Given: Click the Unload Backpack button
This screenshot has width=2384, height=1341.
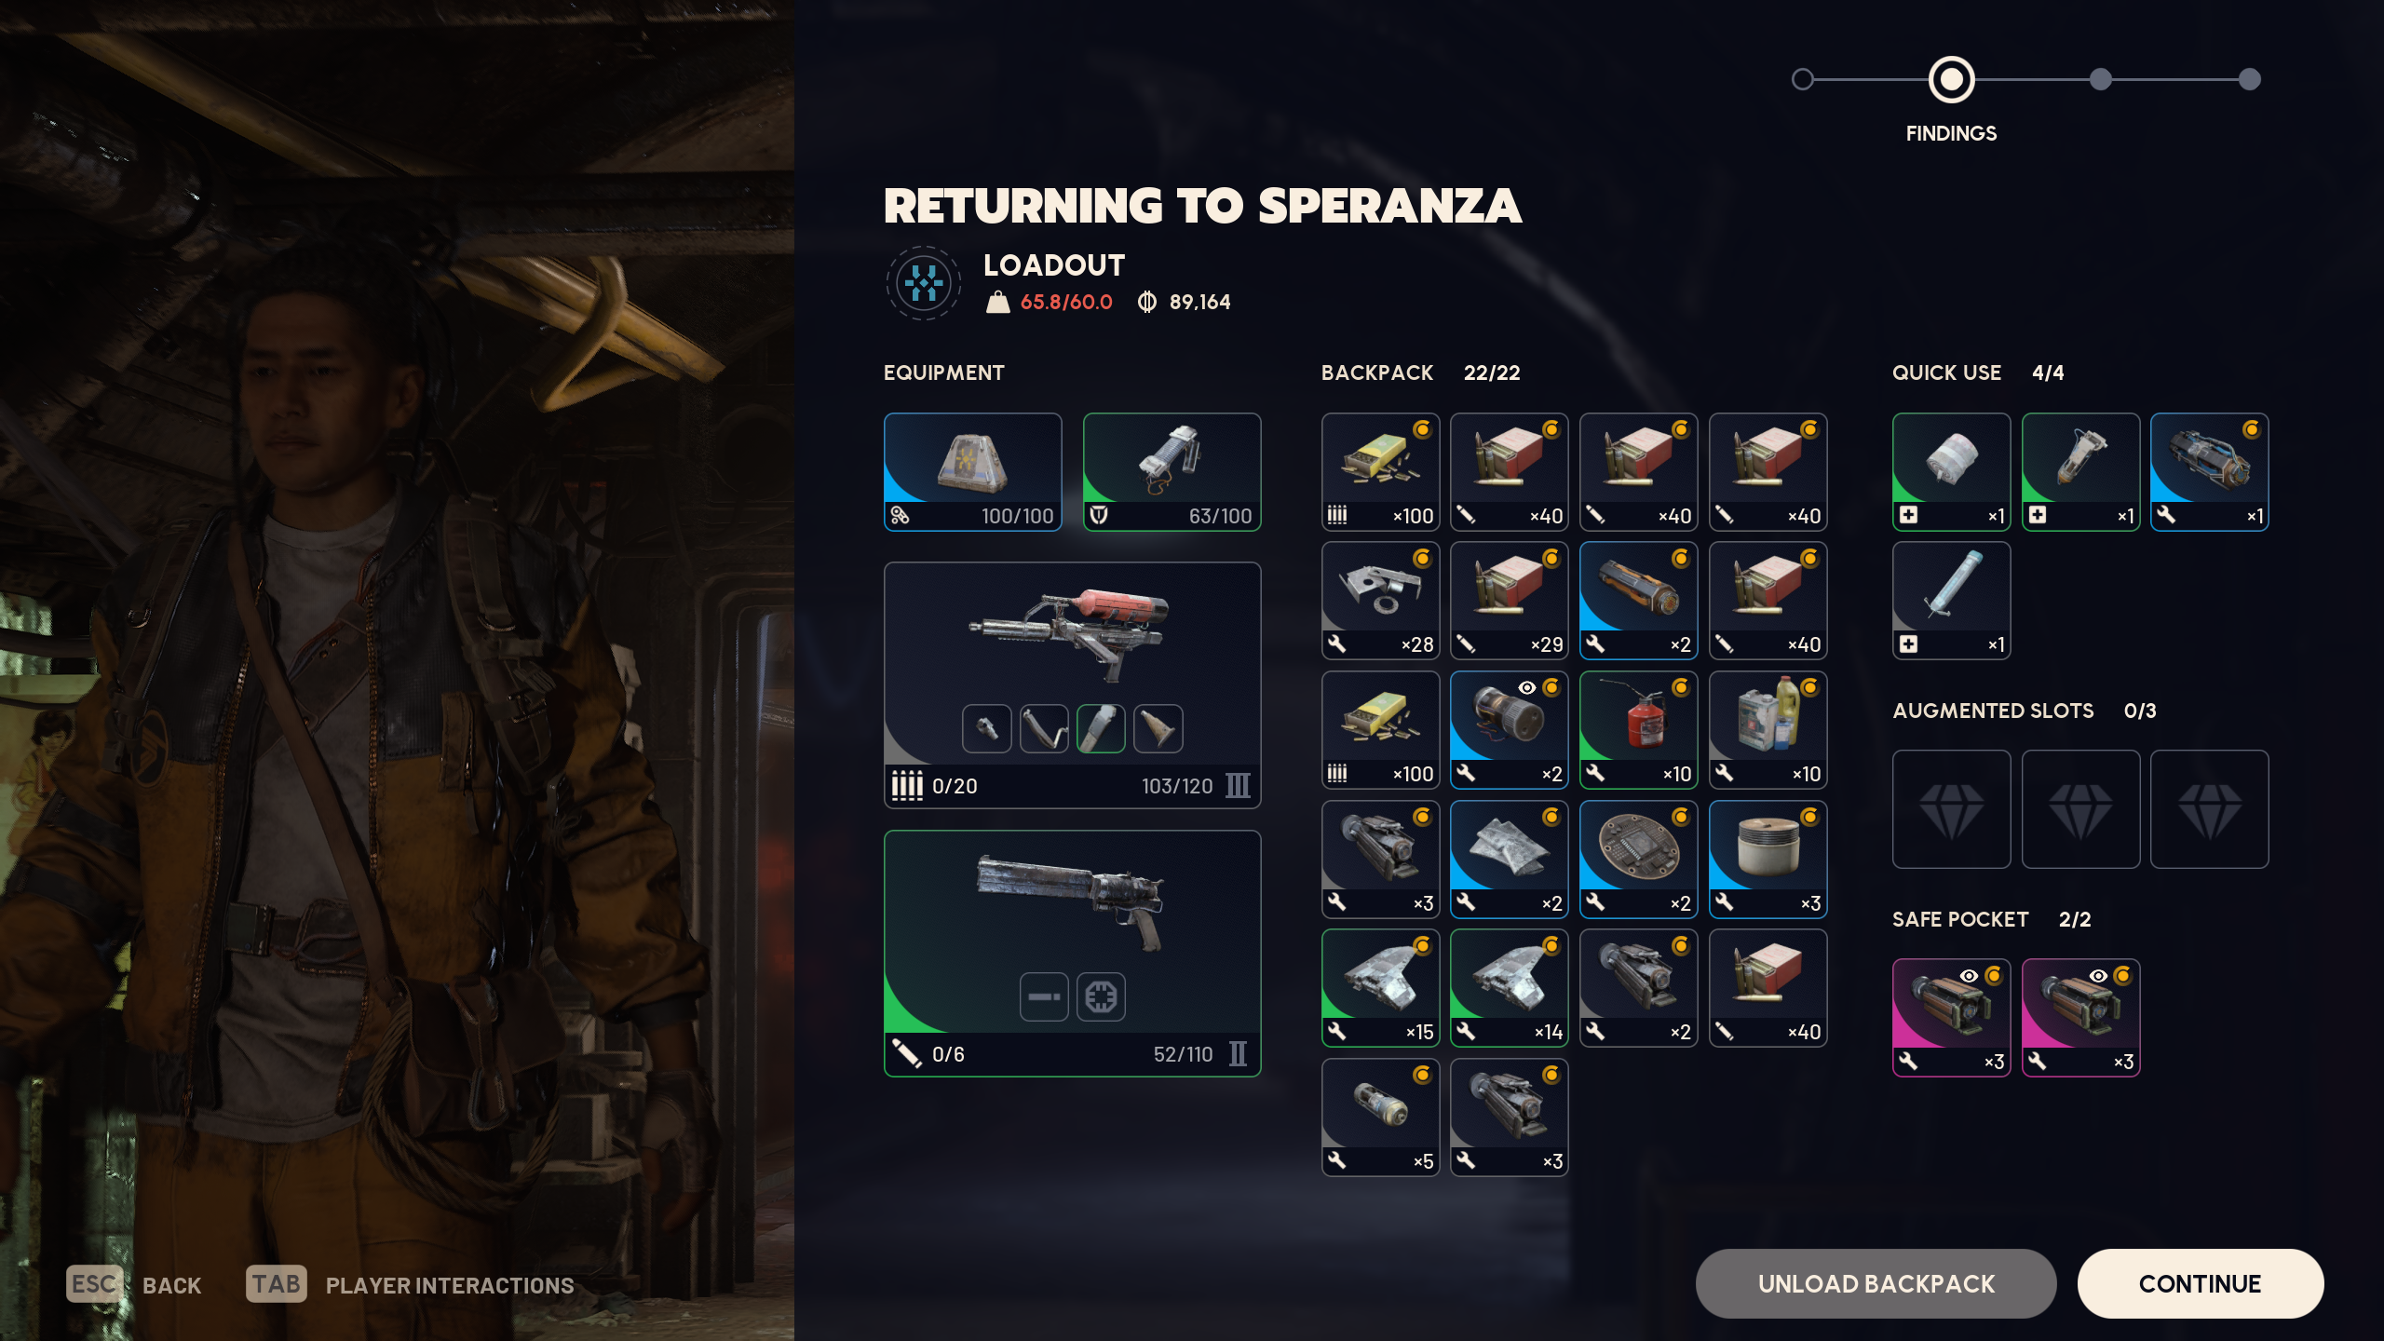Looking at the screenshot, I should pos(1876,1283).
